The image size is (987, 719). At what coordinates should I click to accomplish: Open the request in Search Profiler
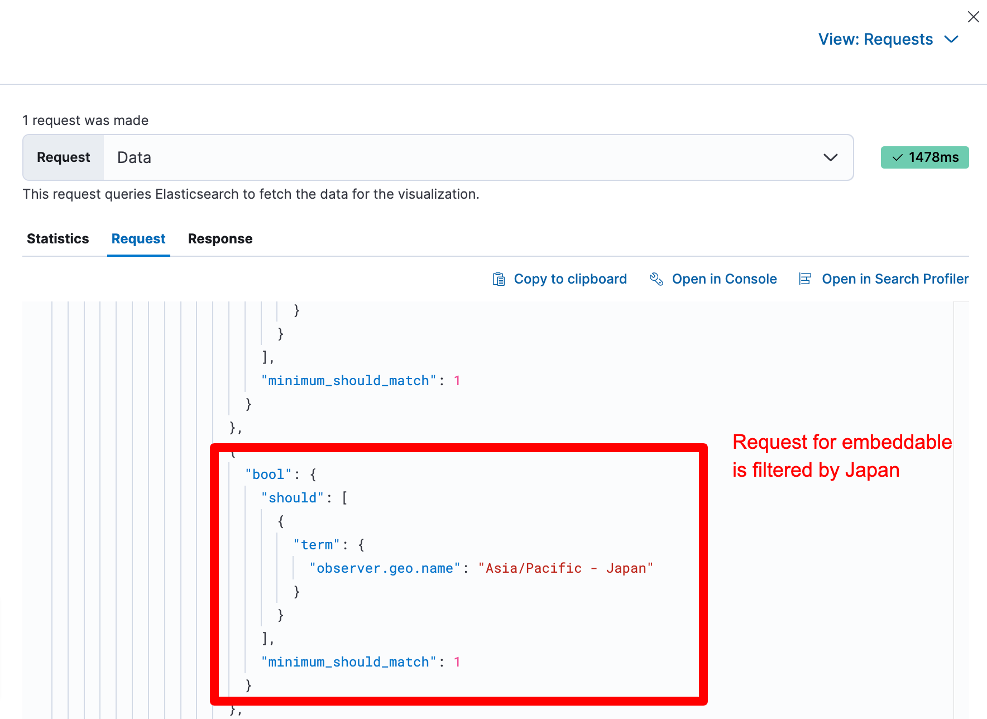[894, 279]
